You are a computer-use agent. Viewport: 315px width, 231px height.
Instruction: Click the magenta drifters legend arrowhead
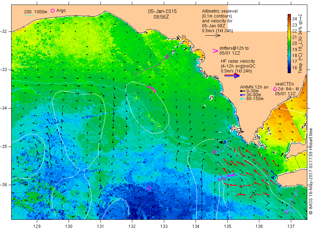coord(215,51)
